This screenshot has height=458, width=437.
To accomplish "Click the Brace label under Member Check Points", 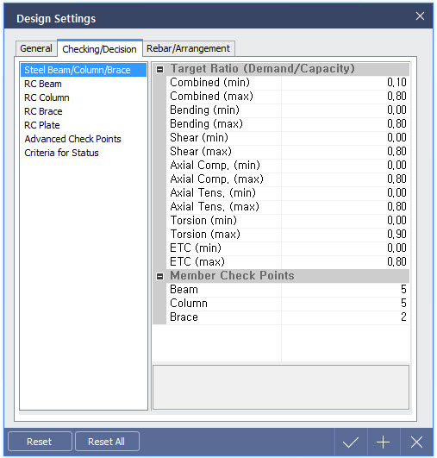I will 184,317.
